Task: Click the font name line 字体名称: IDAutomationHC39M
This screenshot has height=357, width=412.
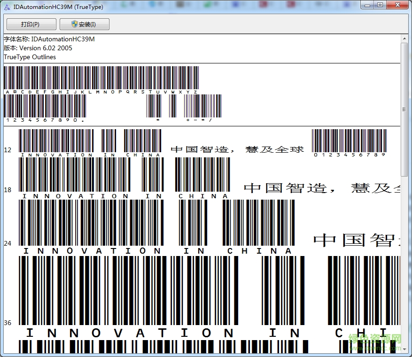Action: pos(49,39)
